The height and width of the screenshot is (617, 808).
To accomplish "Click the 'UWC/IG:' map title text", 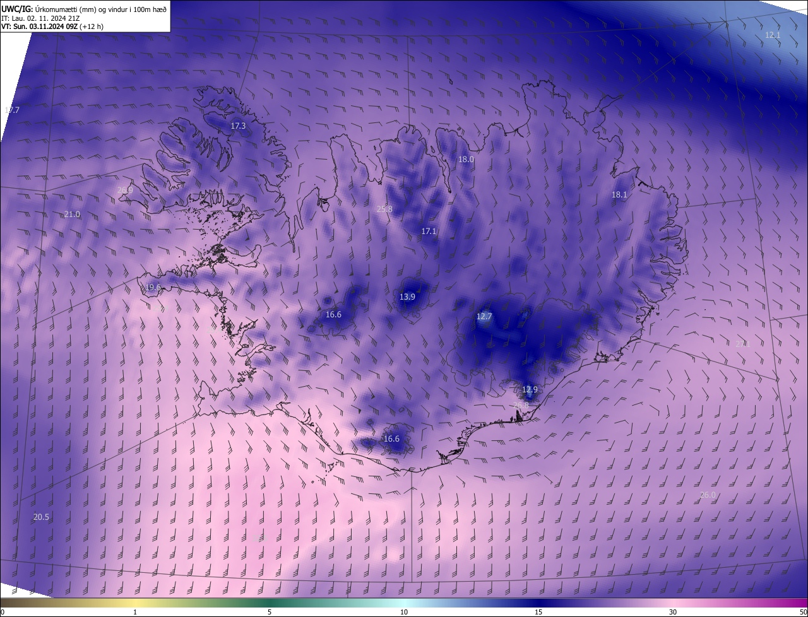I will [x=17, y=9].
